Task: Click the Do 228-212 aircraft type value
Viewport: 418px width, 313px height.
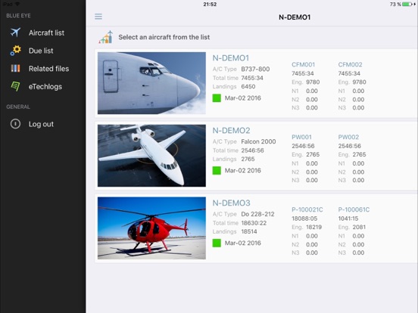Action: (x=257, y=214)
